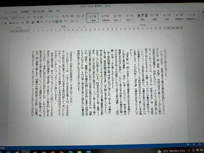
Task: Apply the 見出し 1 style
Action: (x=117, y=18)
